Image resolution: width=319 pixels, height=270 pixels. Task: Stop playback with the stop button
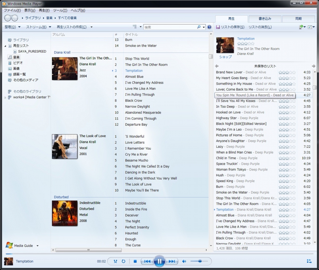coord(135,261)
